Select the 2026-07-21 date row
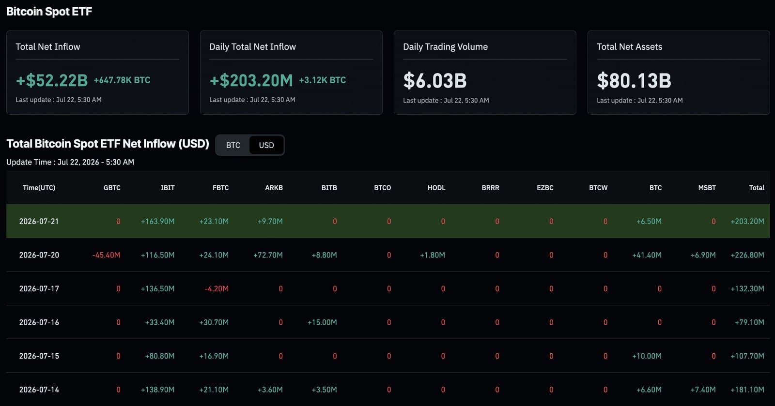Image resolution: width=775 pixels, height=406 pixels. click(388, 221)
